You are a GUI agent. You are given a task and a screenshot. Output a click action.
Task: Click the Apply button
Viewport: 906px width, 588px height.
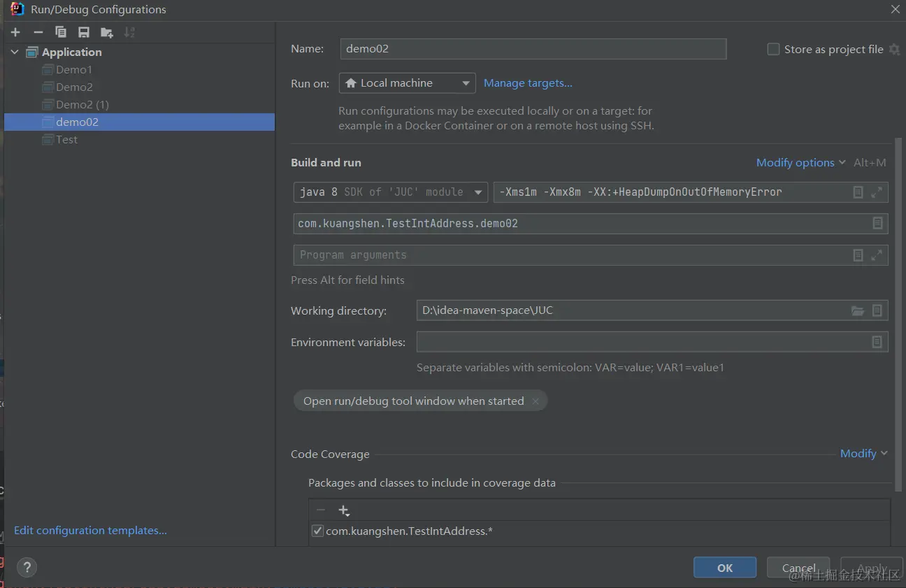[872, 568]
